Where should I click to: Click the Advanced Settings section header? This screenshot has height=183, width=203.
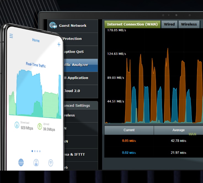click(81, 105)
